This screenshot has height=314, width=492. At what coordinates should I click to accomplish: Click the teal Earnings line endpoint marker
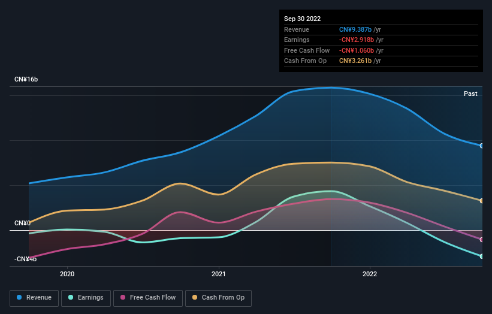(481, 256)
